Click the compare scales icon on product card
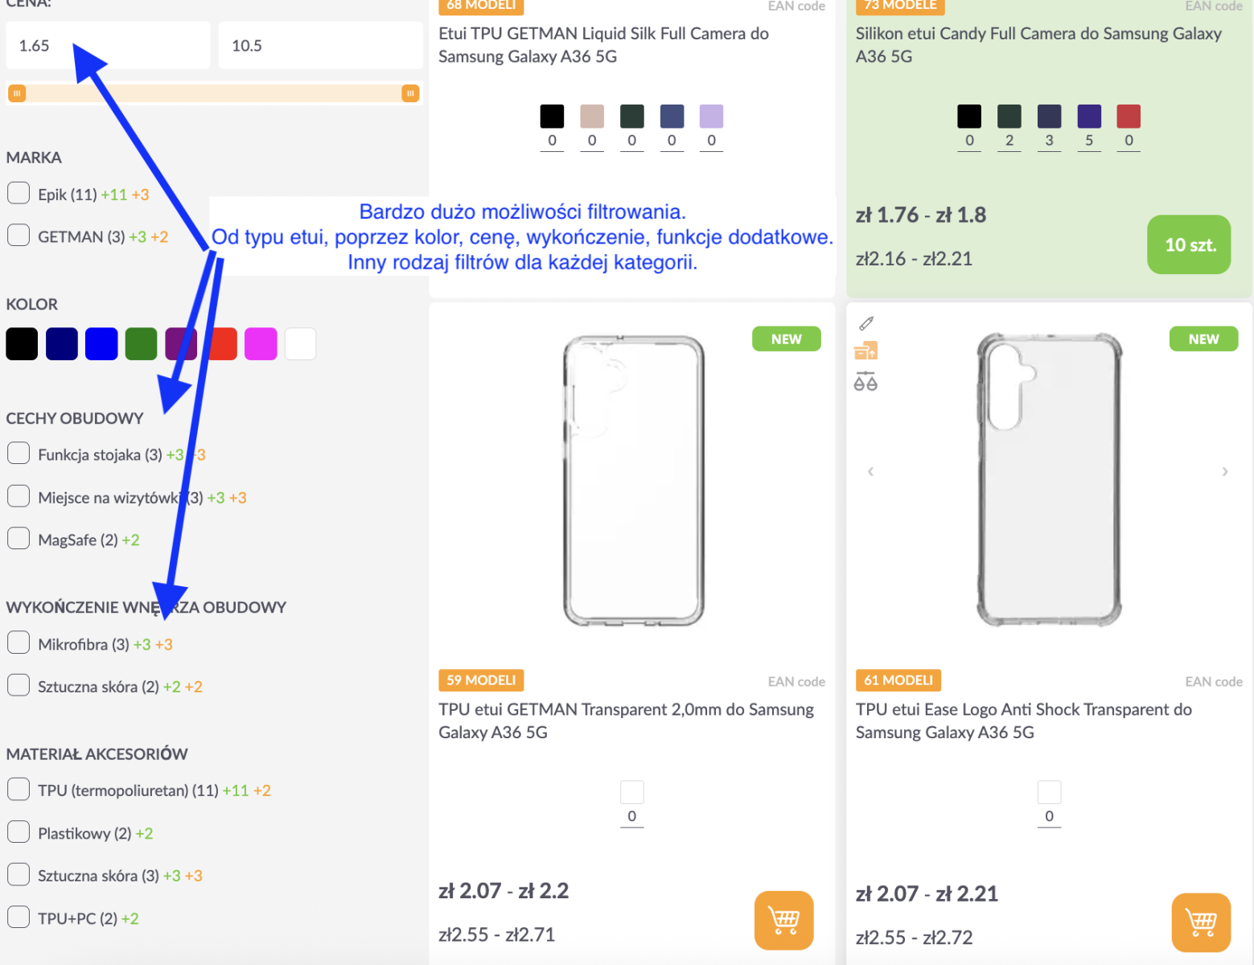1254x965 pixels. coord(865,381)
